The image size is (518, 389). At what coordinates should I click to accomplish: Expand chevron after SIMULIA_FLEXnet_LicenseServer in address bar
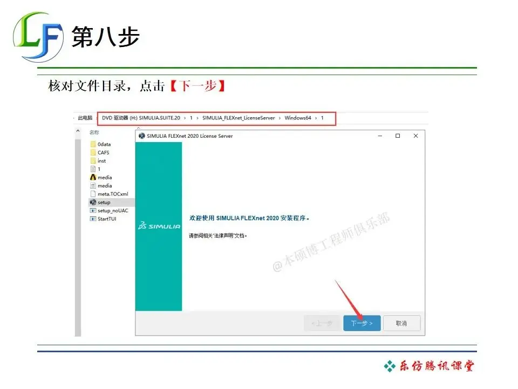pos(280,118)
